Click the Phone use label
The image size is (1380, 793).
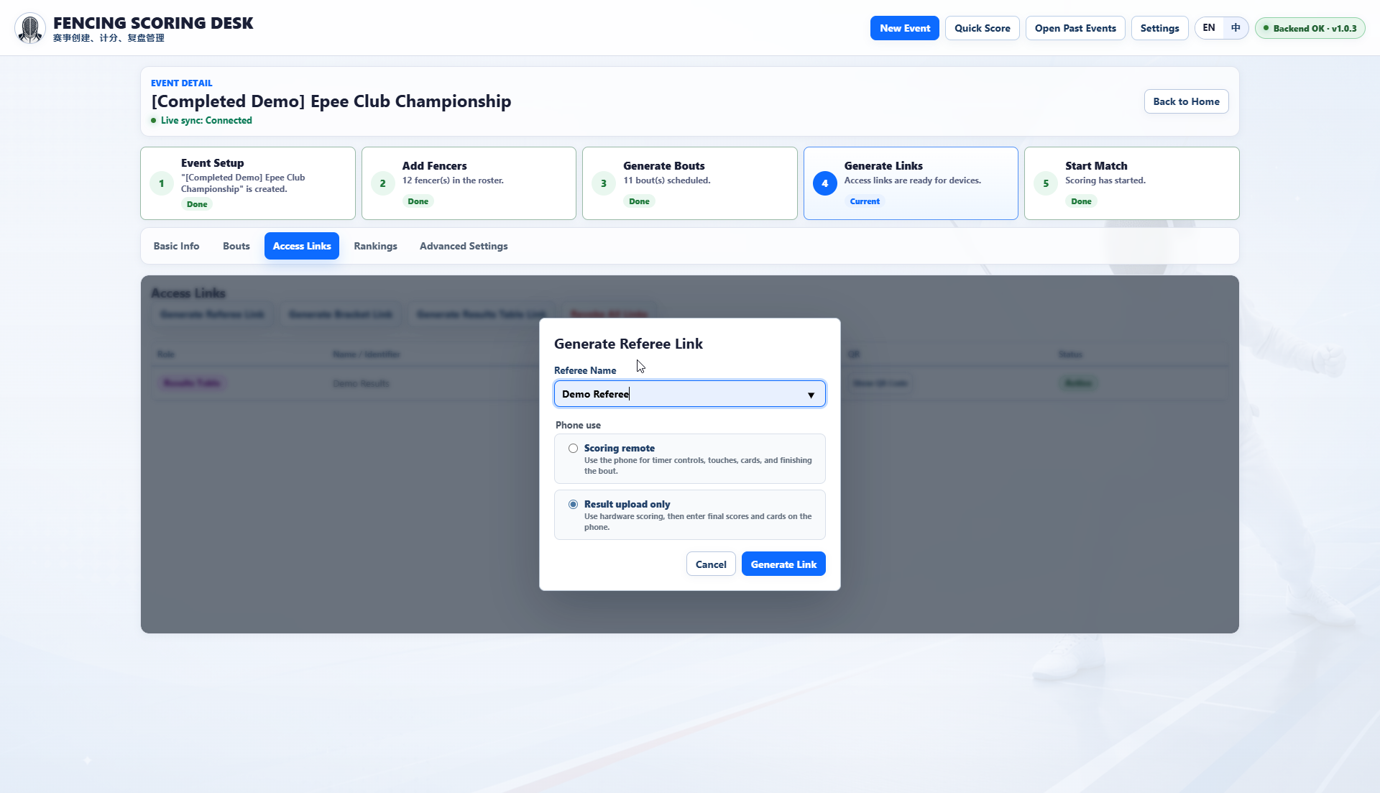578,425
